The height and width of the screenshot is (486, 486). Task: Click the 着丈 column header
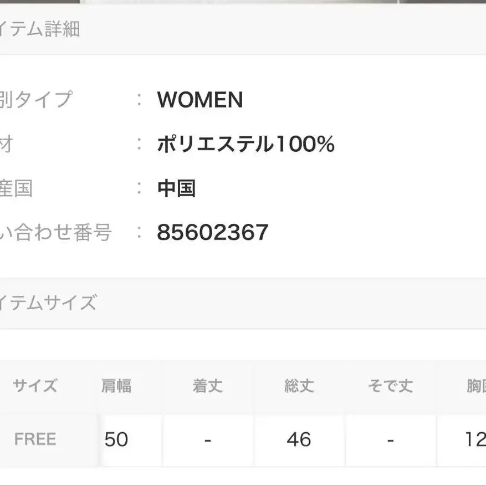coord(207,386)
